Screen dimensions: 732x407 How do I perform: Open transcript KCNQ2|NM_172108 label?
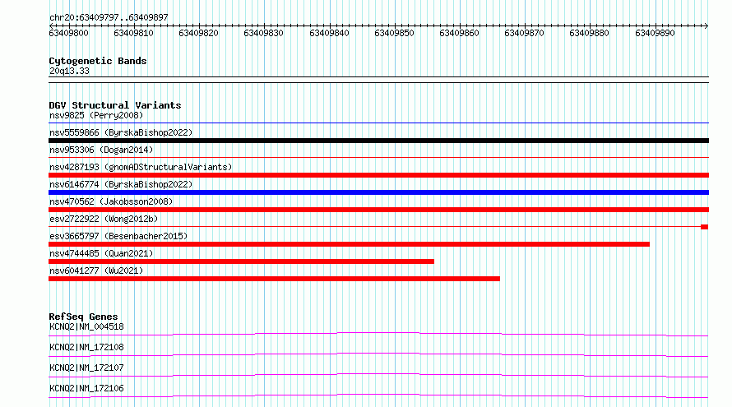click(x=86, y=347)
